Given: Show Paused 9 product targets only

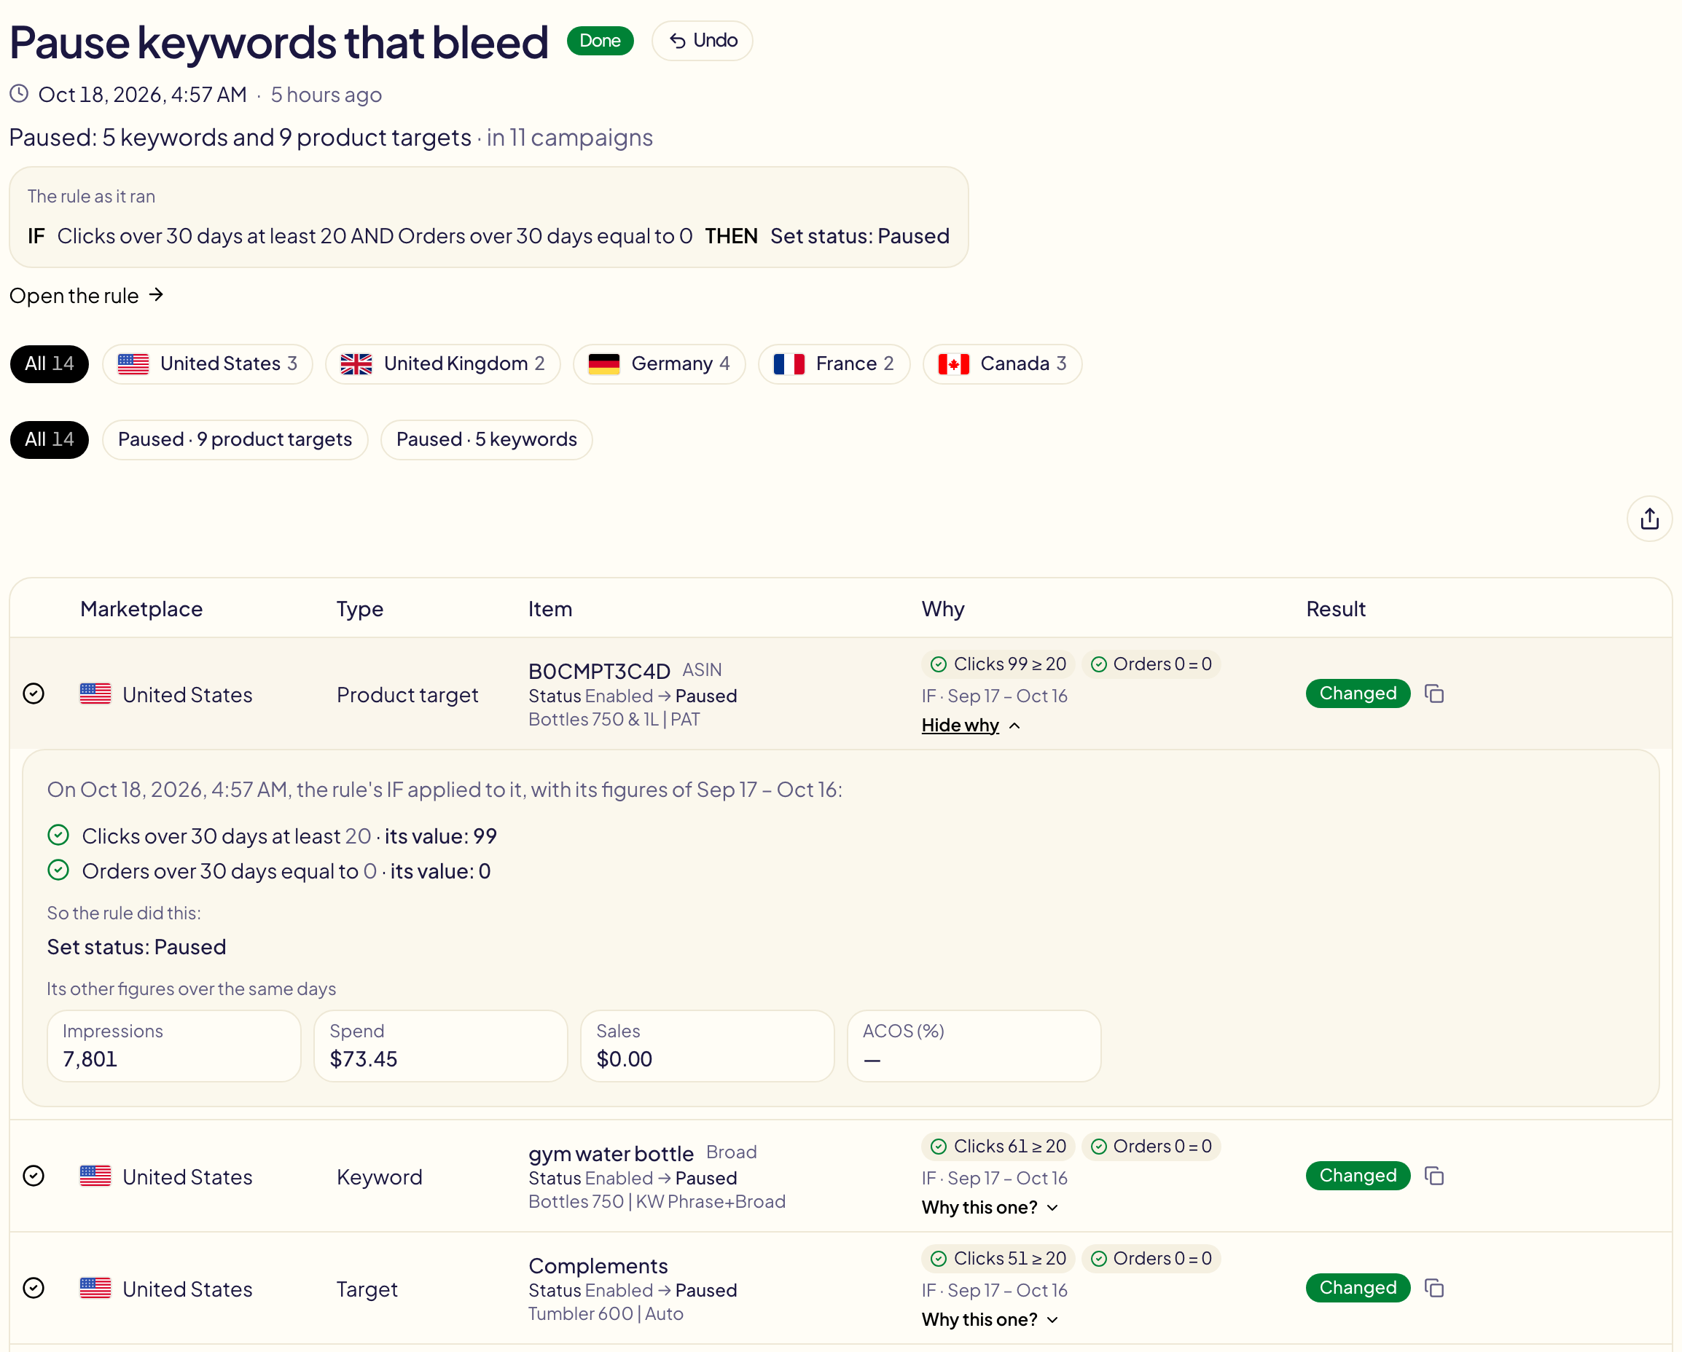Looking at the screenshot, I should pyautogui.click(x=235, y=439).
